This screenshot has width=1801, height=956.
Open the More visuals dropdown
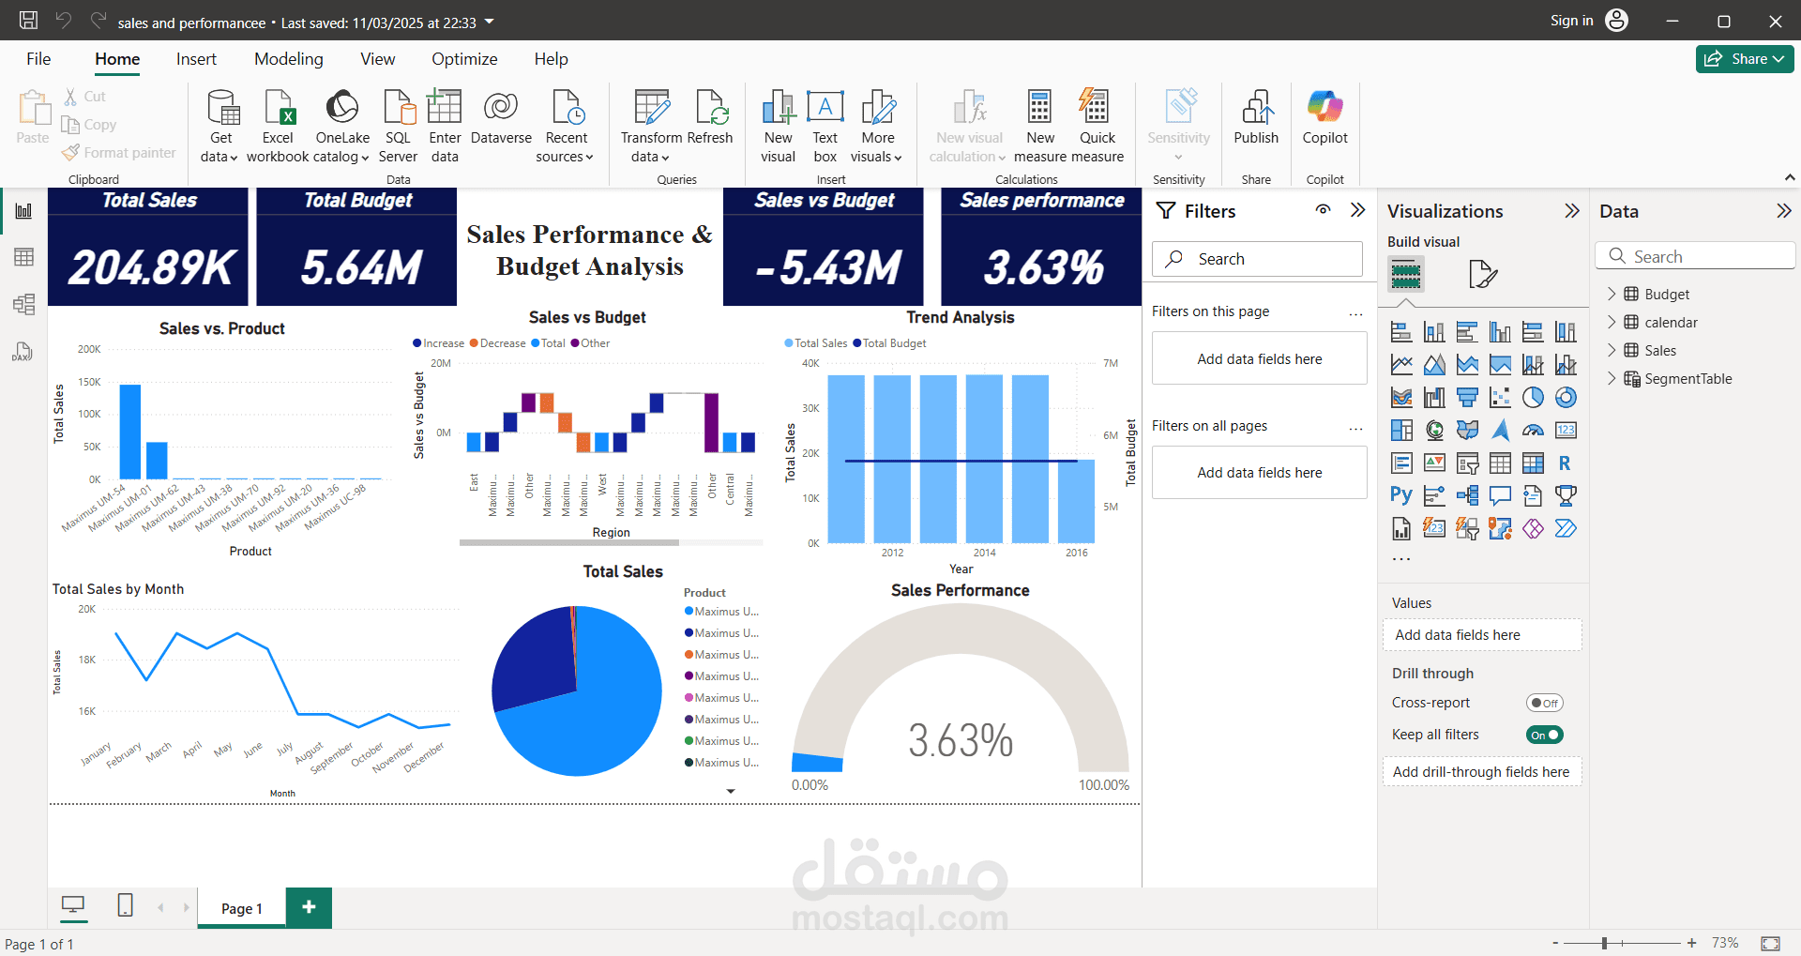point(876,127)
